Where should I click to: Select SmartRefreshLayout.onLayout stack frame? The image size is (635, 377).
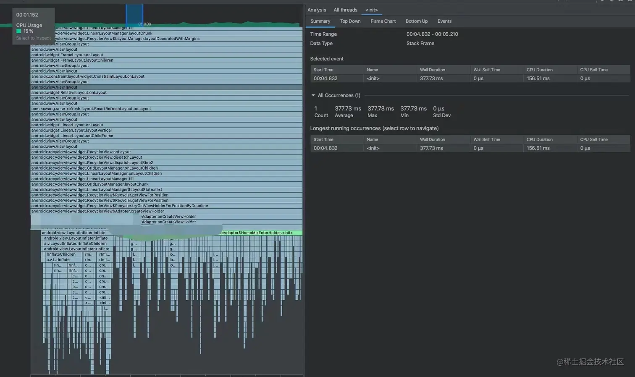click(x=166, y=109)
